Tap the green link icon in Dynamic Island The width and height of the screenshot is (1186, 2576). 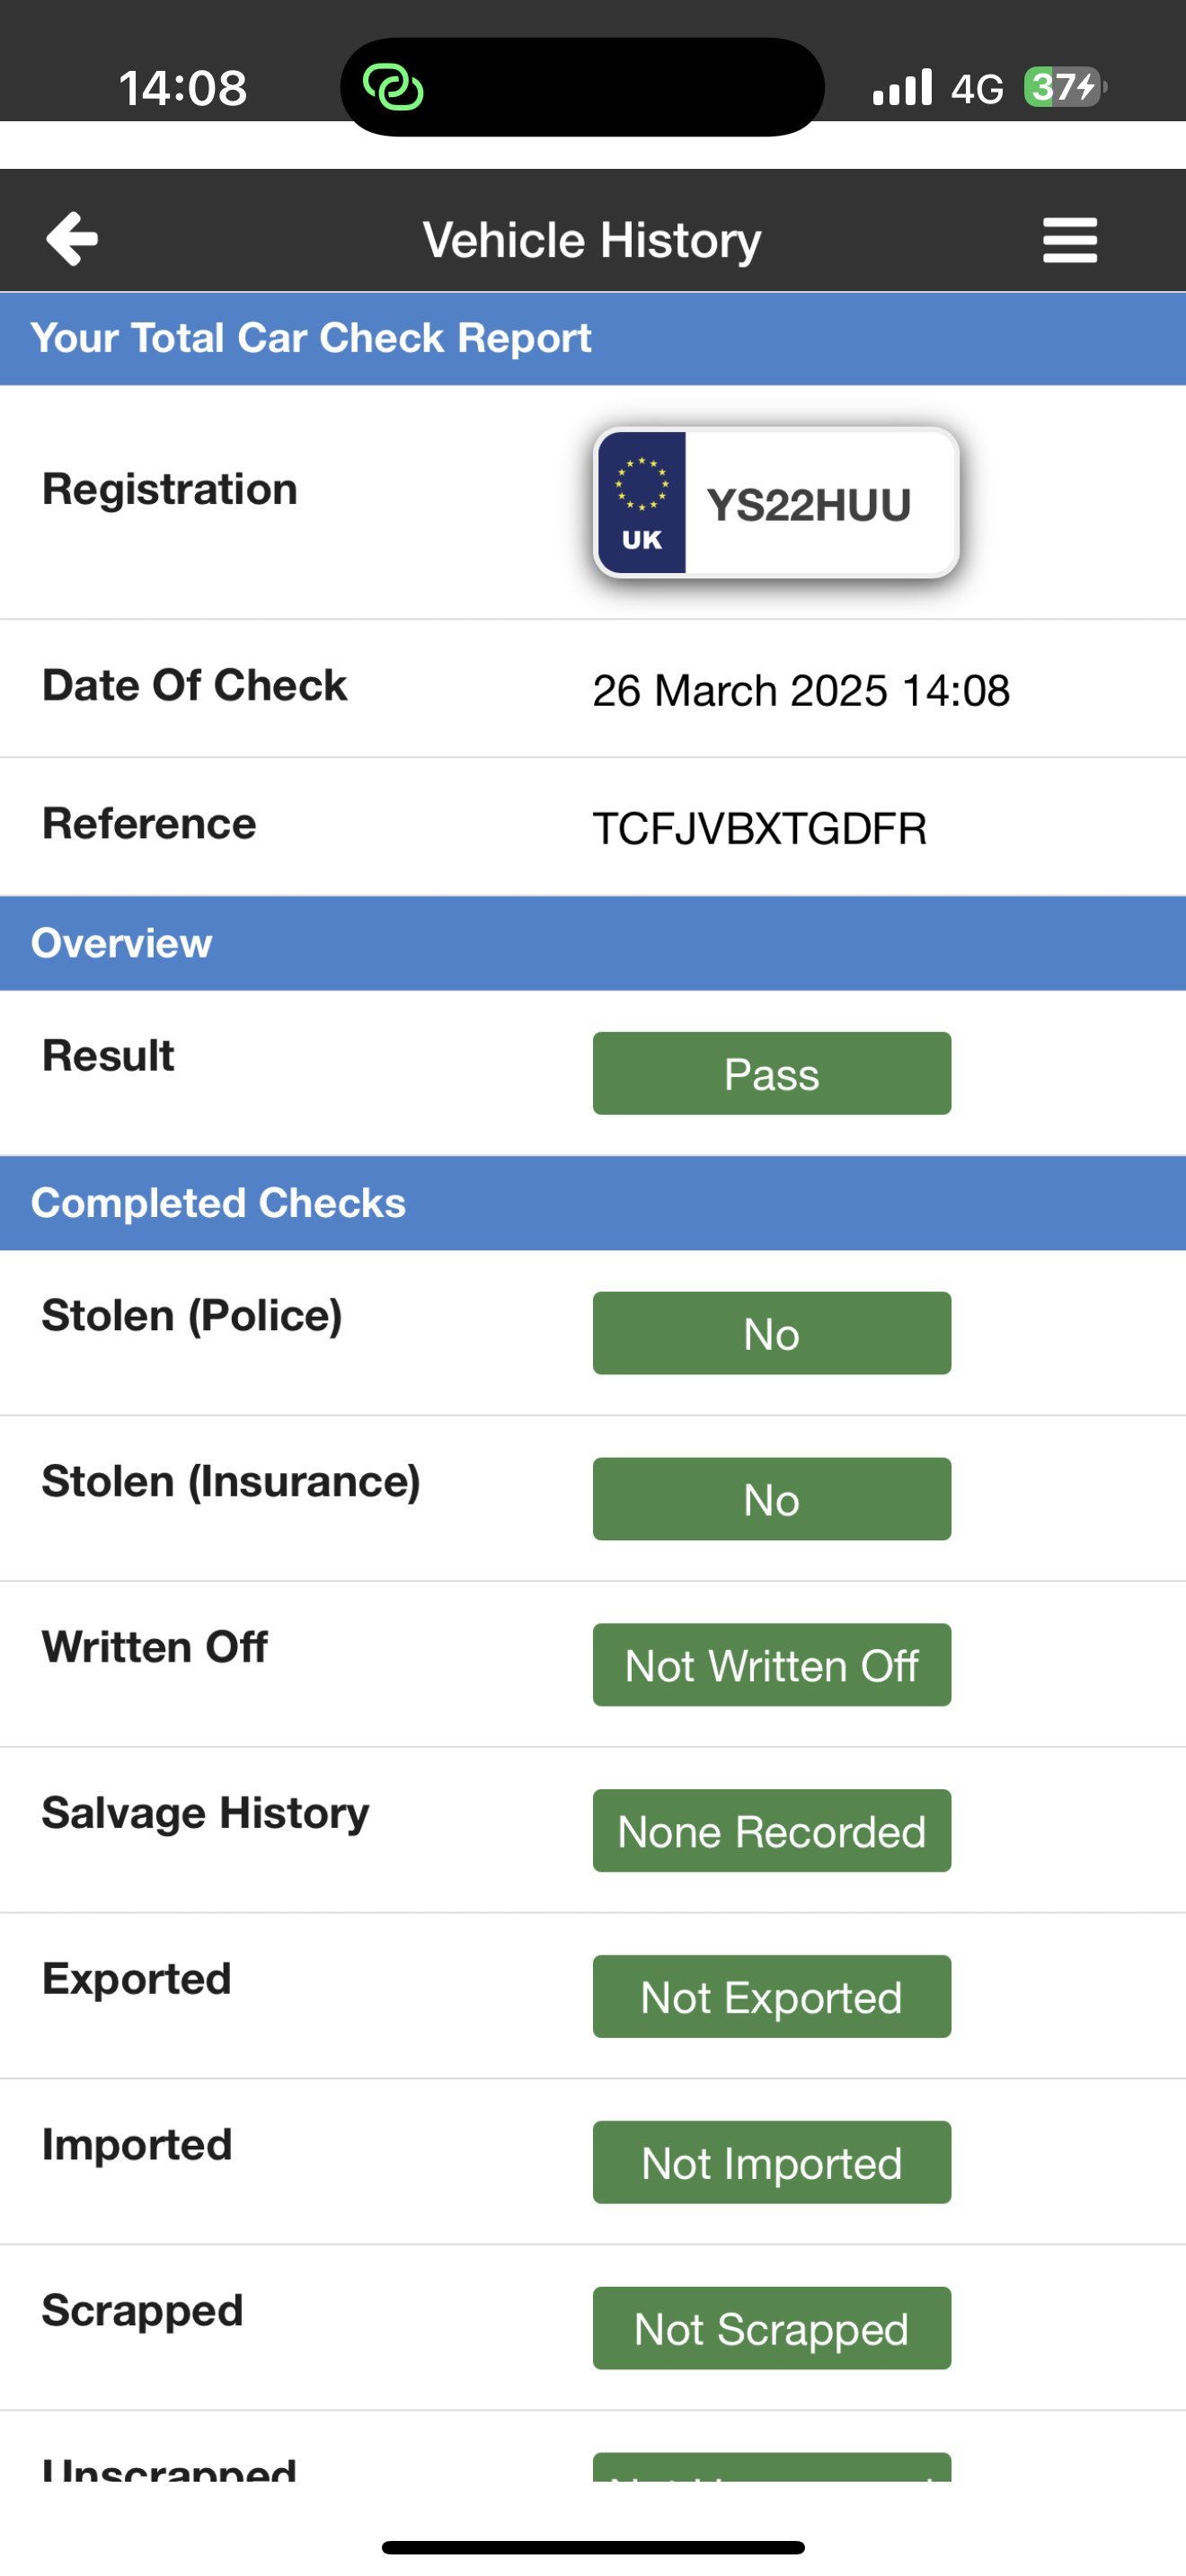(393, 87)
